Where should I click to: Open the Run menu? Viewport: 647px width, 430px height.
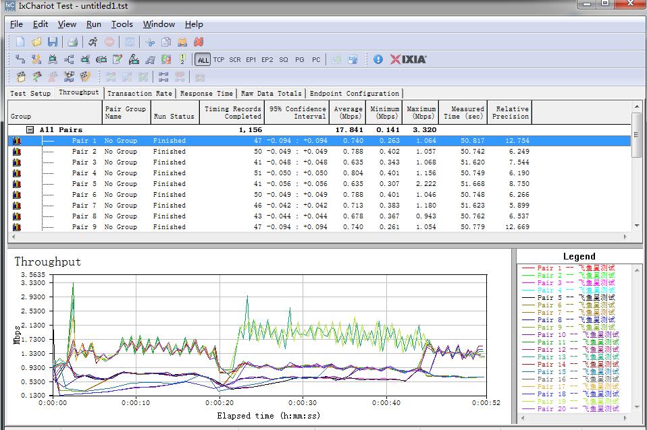(x=94, y=24)
